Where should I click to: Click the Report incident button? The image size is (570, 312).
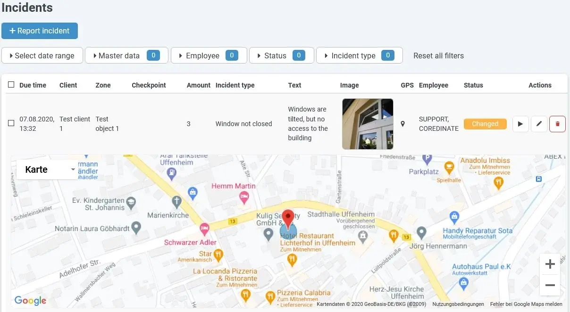click(x=40, y=31)
